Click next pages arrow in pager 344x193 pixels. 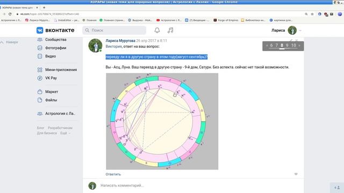tap(299, 46)
